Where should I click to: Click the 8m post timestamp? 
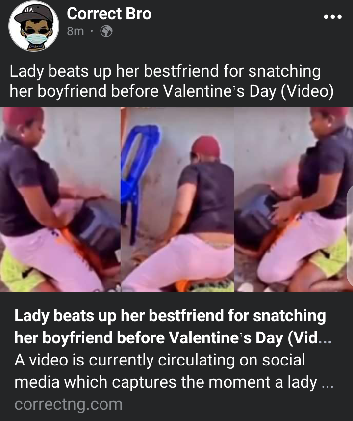coord(76,31)
